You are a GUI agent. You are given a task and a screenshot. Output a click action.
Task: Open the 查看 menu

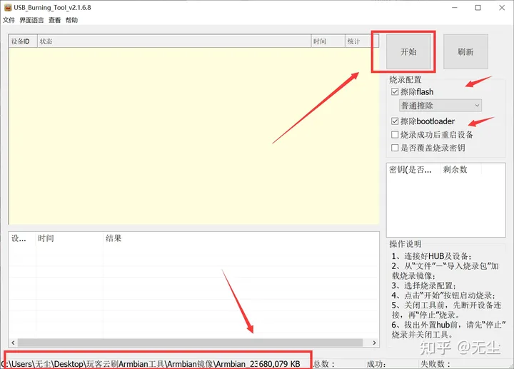click(54, 21)
